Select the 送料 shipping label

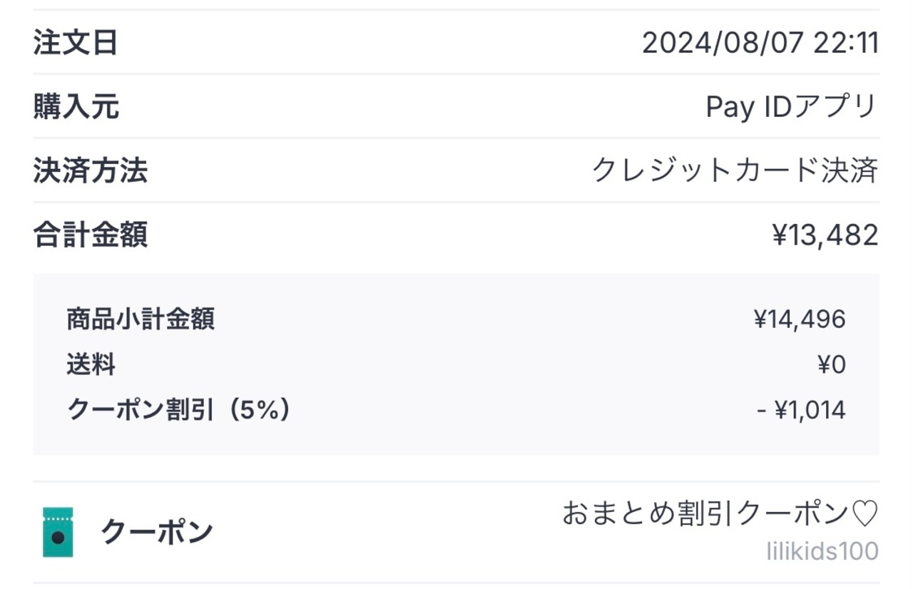tap(91, 365)
